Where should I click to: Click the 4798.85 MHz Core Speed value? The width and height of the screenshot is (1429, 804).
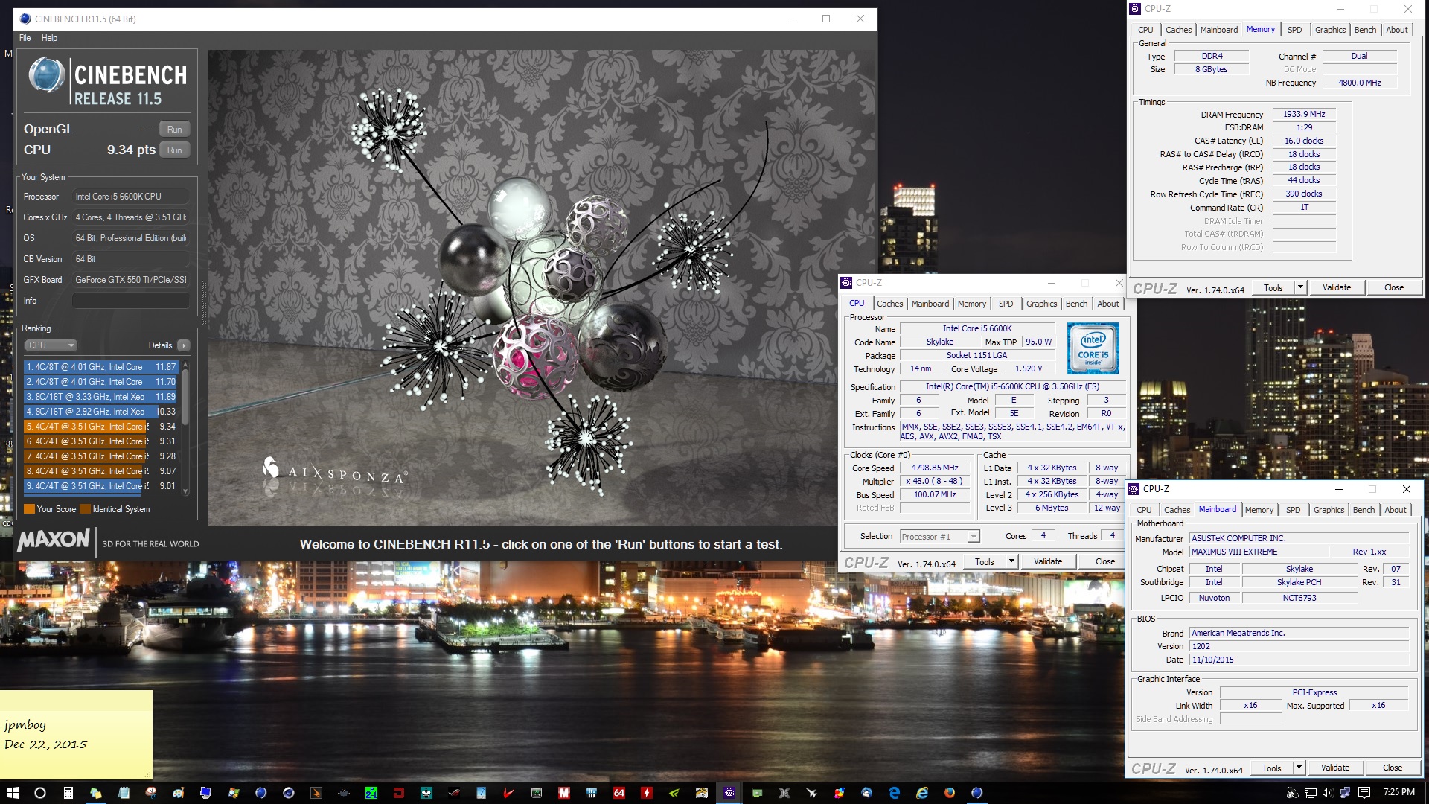coord(934,468)
